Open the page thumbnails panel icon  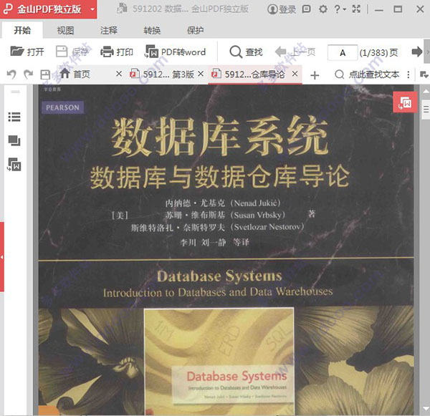14,140
